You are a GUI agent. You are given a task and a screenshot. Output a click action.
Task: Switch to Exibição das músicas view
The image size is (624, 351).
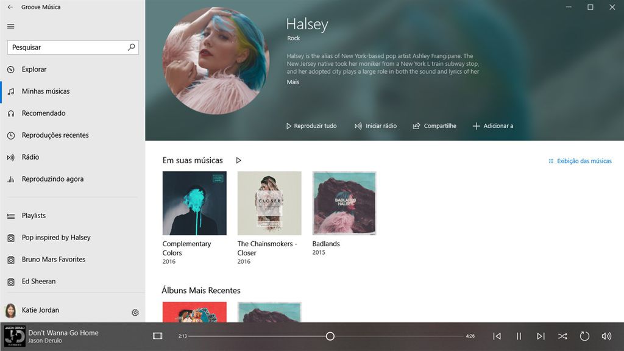(x=580, y=161)
